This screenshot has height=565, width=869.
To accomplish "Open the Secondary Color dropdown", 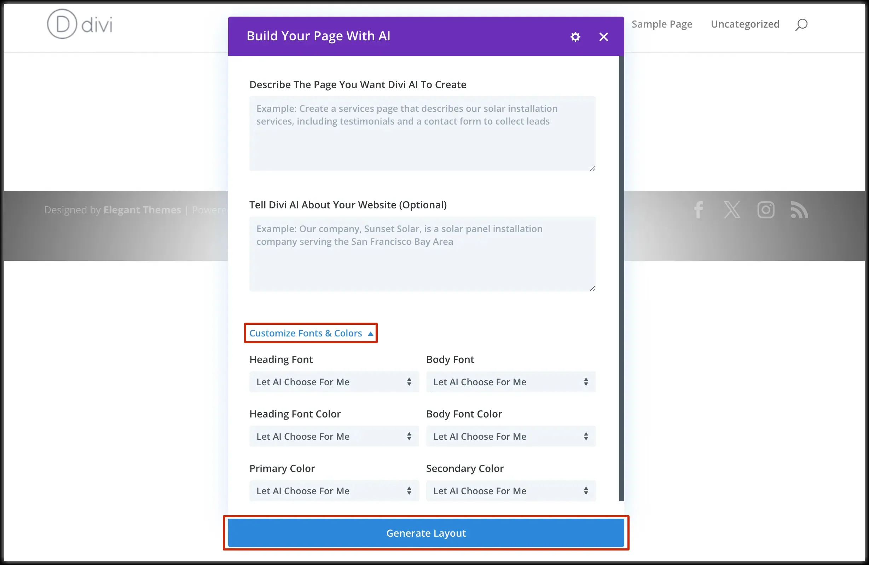I will click(x=511, y=490).
